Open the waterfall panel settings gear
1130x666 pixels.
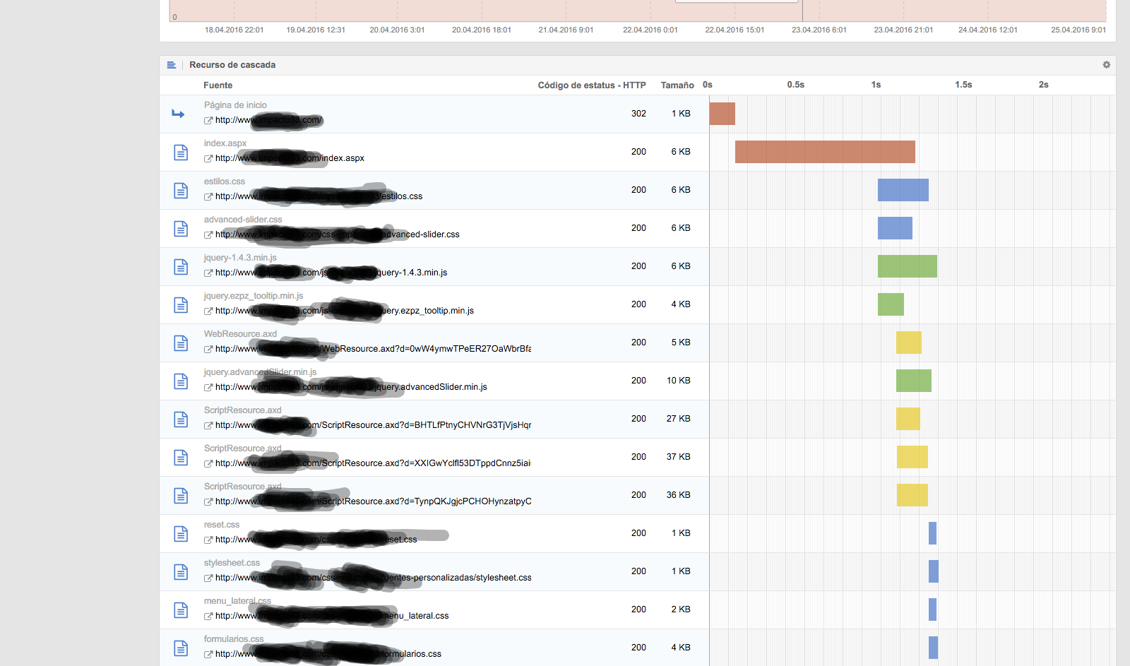pos(1106,65)
